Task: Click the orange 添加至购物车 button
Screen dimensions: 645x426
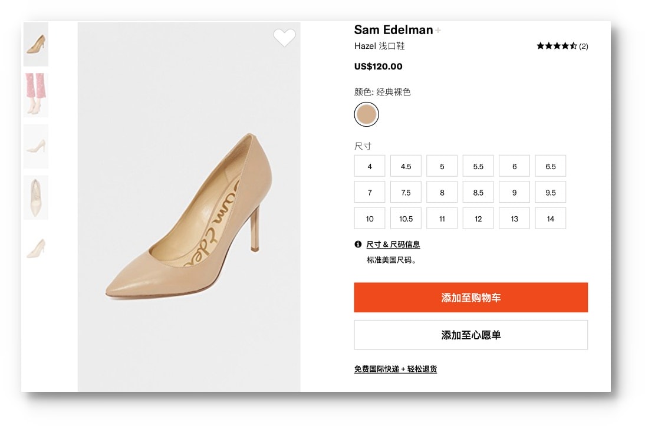Action: pyautogui.click(x=470, y=298)
